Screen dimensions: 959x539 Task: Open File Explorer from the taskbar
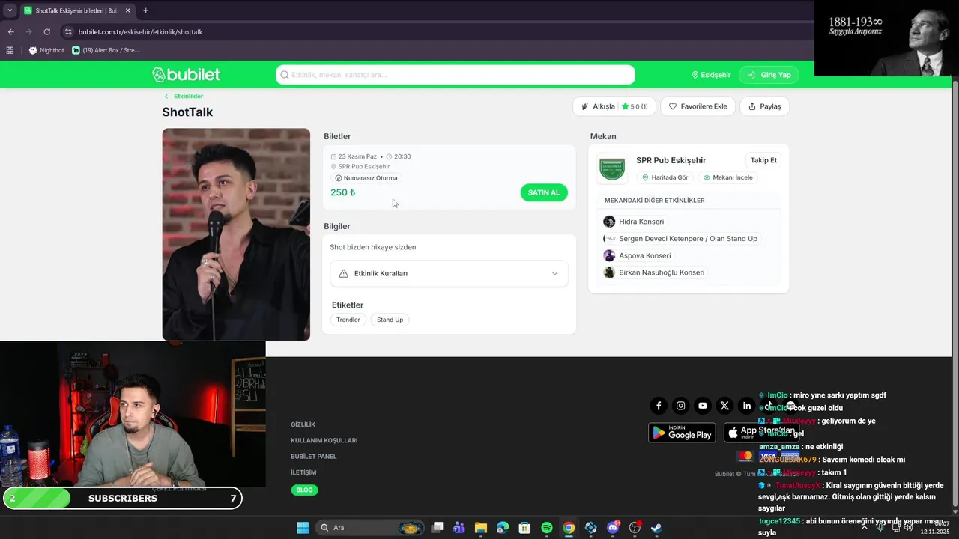481,528
